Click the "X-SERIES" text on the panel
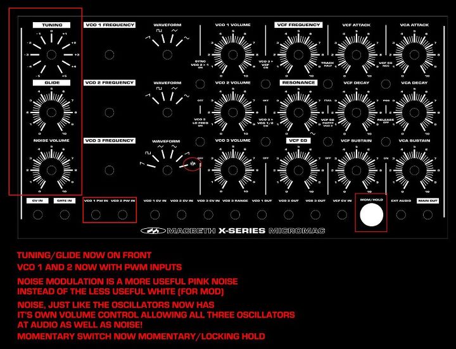 click(x=242, y=231)
